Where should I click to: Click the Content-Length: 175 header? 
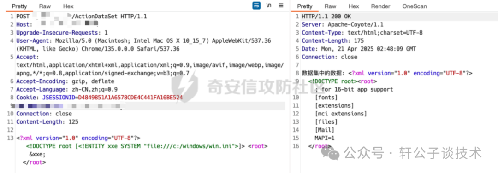tap(333, 40)
